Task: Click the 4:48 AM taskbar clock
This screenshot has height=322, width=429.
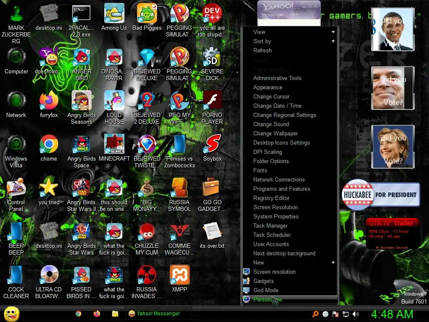Action: (392, 314)
